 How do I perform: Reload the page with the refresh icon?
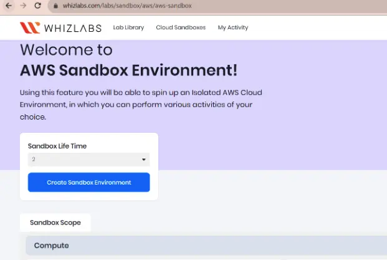click(37, 6)
